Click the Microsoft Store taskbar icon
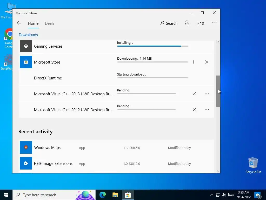266x200 pixels. click(x=128, y=195)
